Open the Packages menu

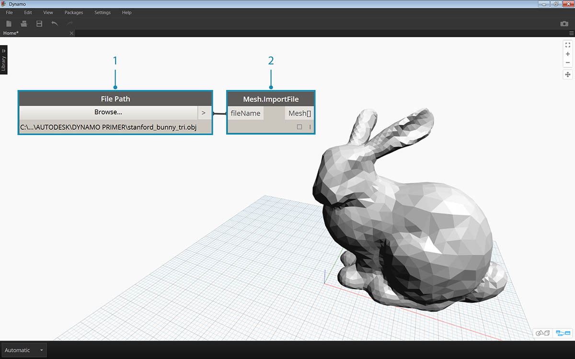73,12
